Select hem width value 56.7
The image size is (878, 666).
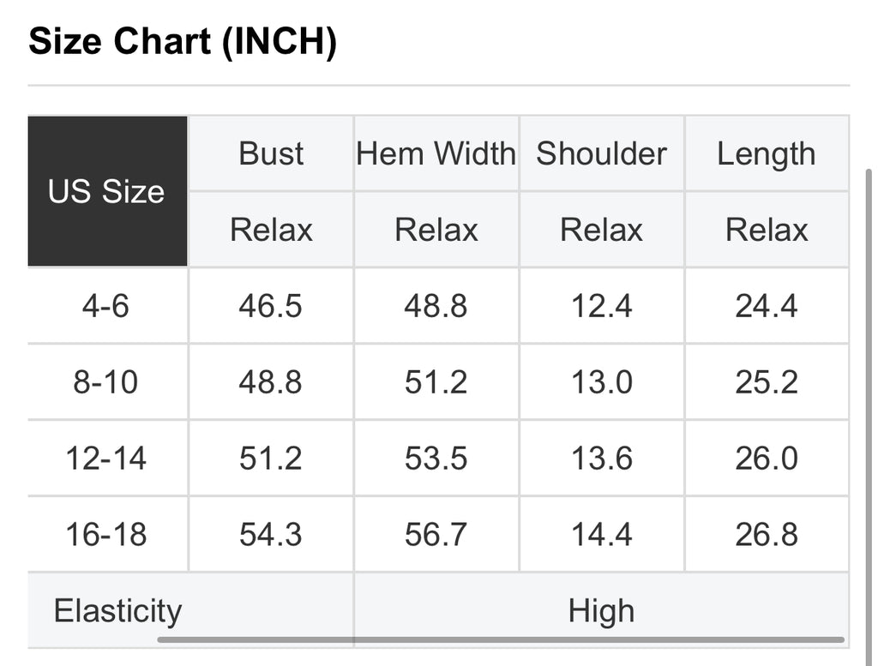(436, 535)
